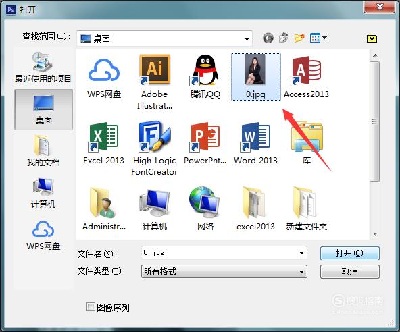Select the 新建文件夹 folder
Screen dimensions: 400x332
307,209
